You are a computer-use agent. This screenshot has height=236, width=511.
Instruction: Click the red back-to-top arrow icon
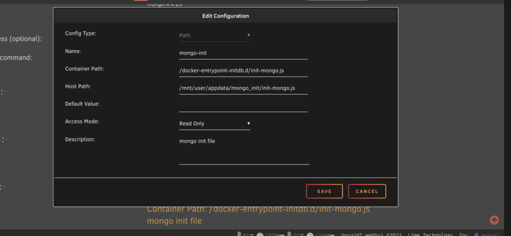pos(494,220)
